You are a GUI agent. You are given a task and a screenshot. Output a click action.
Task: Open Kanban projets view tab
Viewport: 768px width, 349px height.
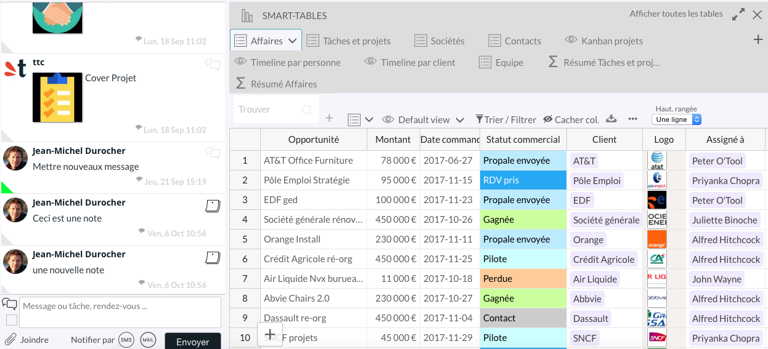coord(604,41)
